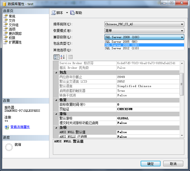This screenshot has height=171, width=190.
Task: Select the 页验证 CHECKSUM value
Action: point(148,109)
